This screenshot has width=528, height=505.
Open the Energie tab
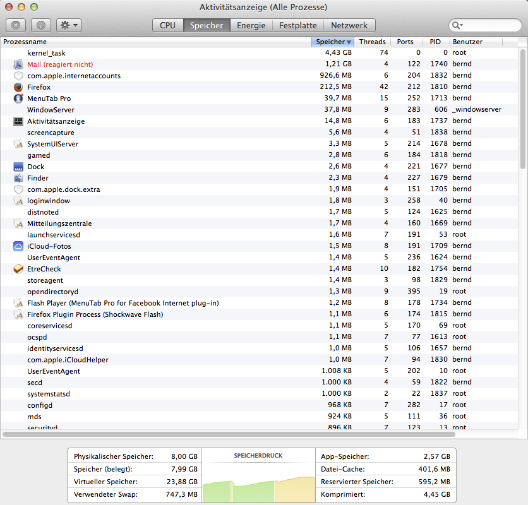tap(251, 25)
